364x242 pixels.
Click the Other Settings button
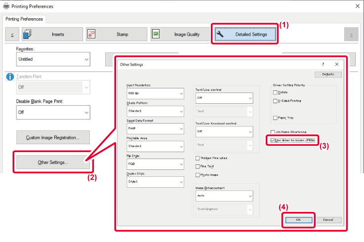(x=53, y=162)
